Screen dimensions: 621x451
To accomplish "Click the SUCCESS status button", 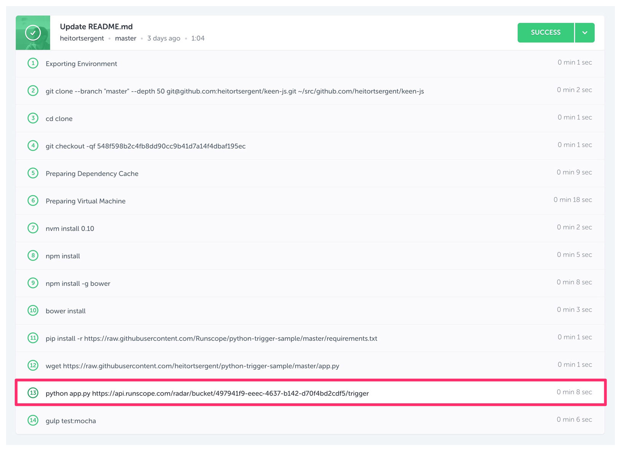I will tap(545, 33).
